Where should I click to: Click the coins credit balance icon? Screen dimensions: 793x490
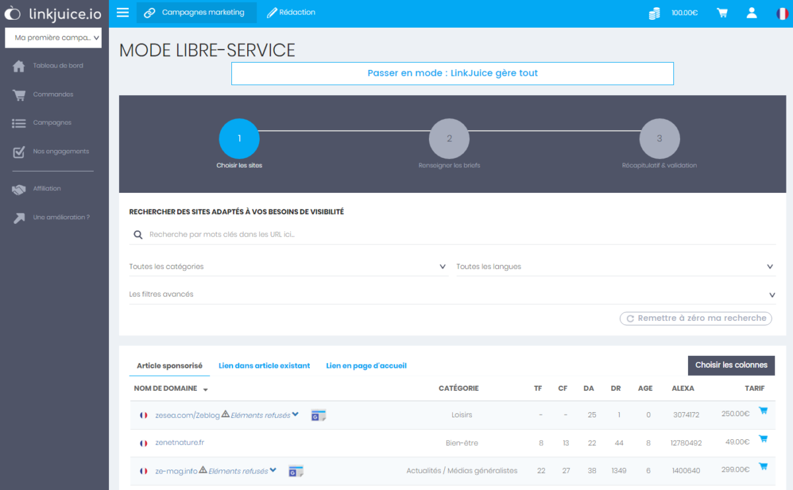(x=654, y=13)
